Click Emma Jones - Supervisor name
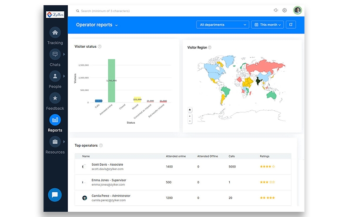 coord(109,180)
